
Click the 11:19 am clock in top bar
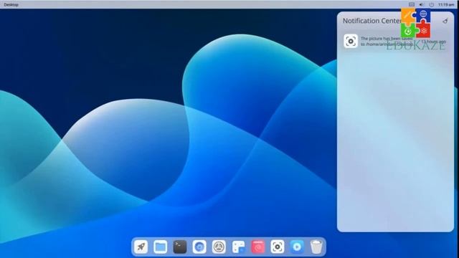tap(446, 4)
